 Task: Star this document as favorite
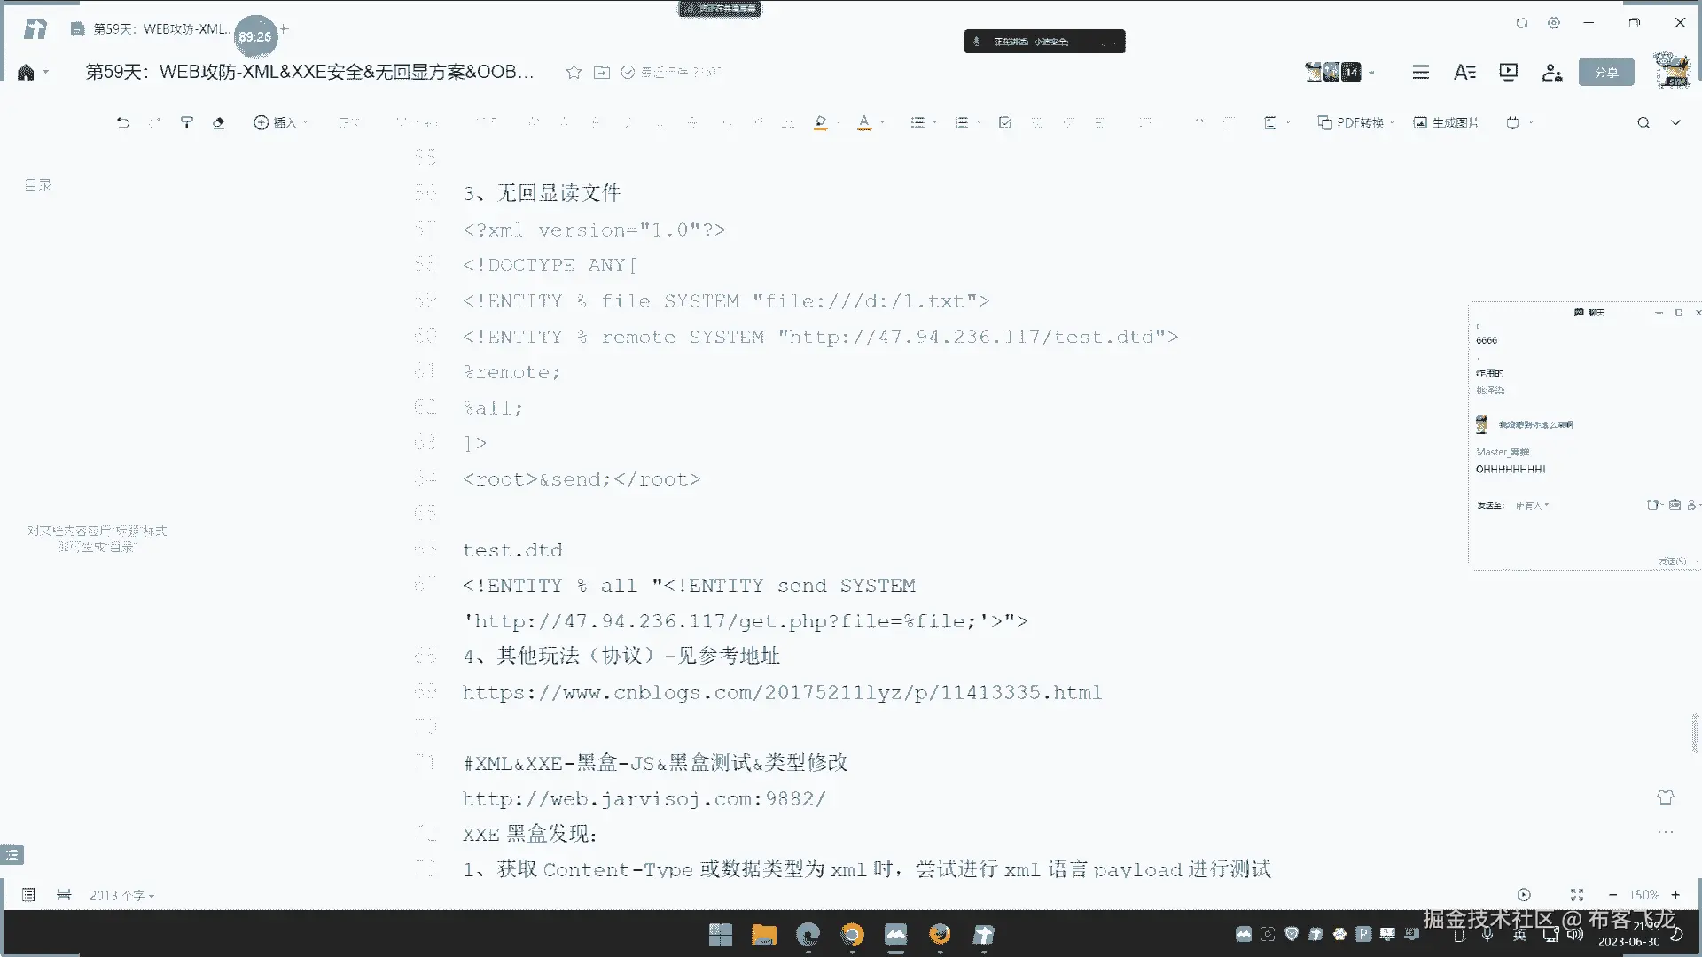tap(574, 73)
